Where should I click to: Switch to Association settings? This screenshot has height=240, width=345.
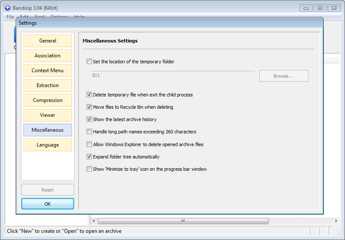pos(48,56)
